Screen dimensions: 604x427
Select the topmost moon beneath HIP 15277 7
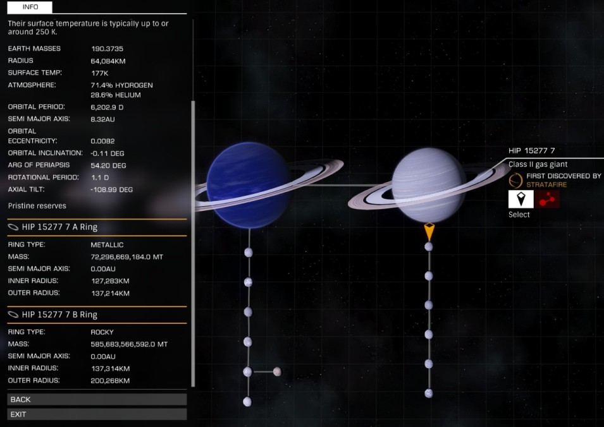click(x=429, y=246)
